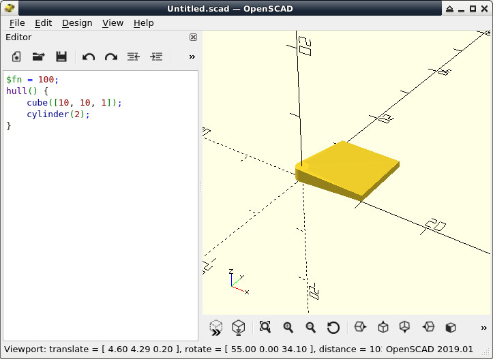The width and height of the screenshot is (493, 359).
Task: Click the Preview icon in the viewer toolbar
Action: click(216, 328)
